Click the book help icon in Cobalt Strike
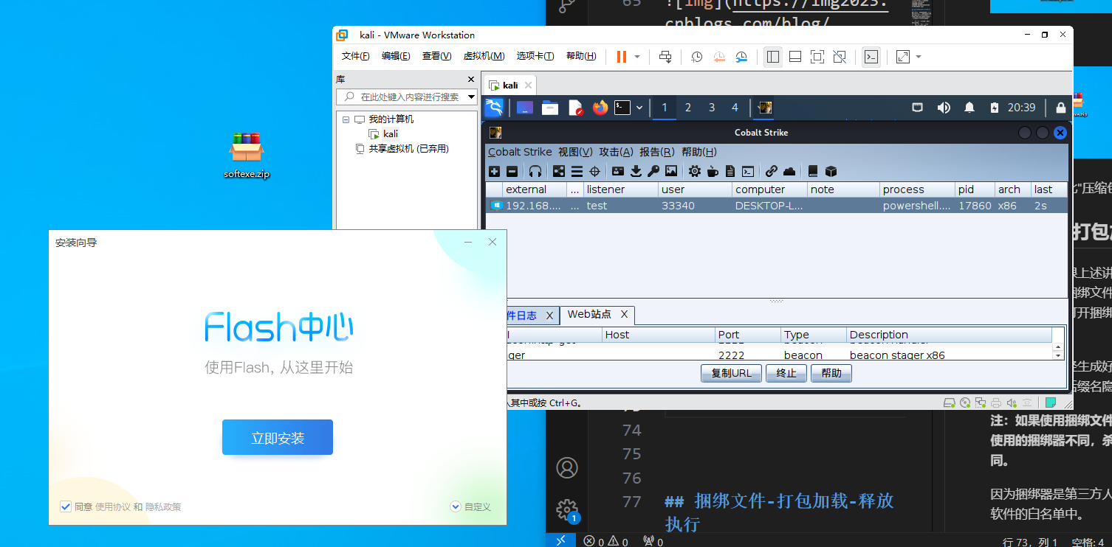This screenshot has height=547, width=1112. click(813, 171)
